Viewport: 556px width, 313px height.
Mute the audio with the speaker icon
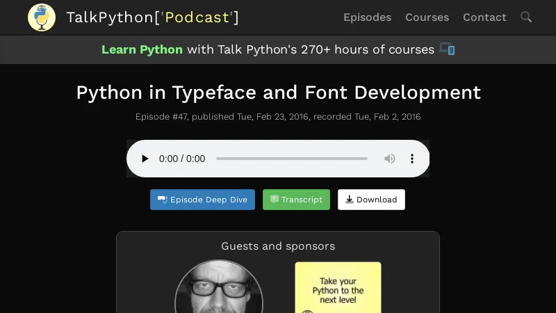point(390,159)
